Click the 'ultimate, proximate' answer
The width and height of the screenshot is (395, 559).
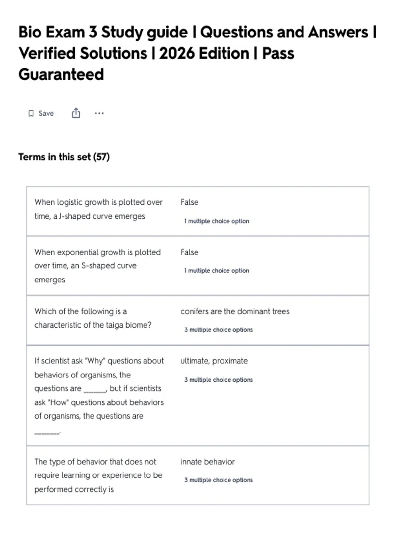214,361
